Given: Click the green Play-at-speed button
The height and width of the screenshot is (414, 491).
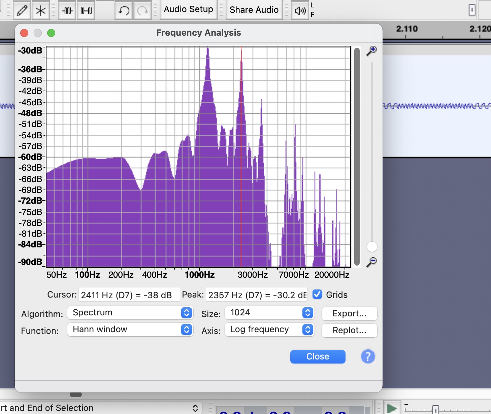Looking at the screenshot, I should point(392,408).
